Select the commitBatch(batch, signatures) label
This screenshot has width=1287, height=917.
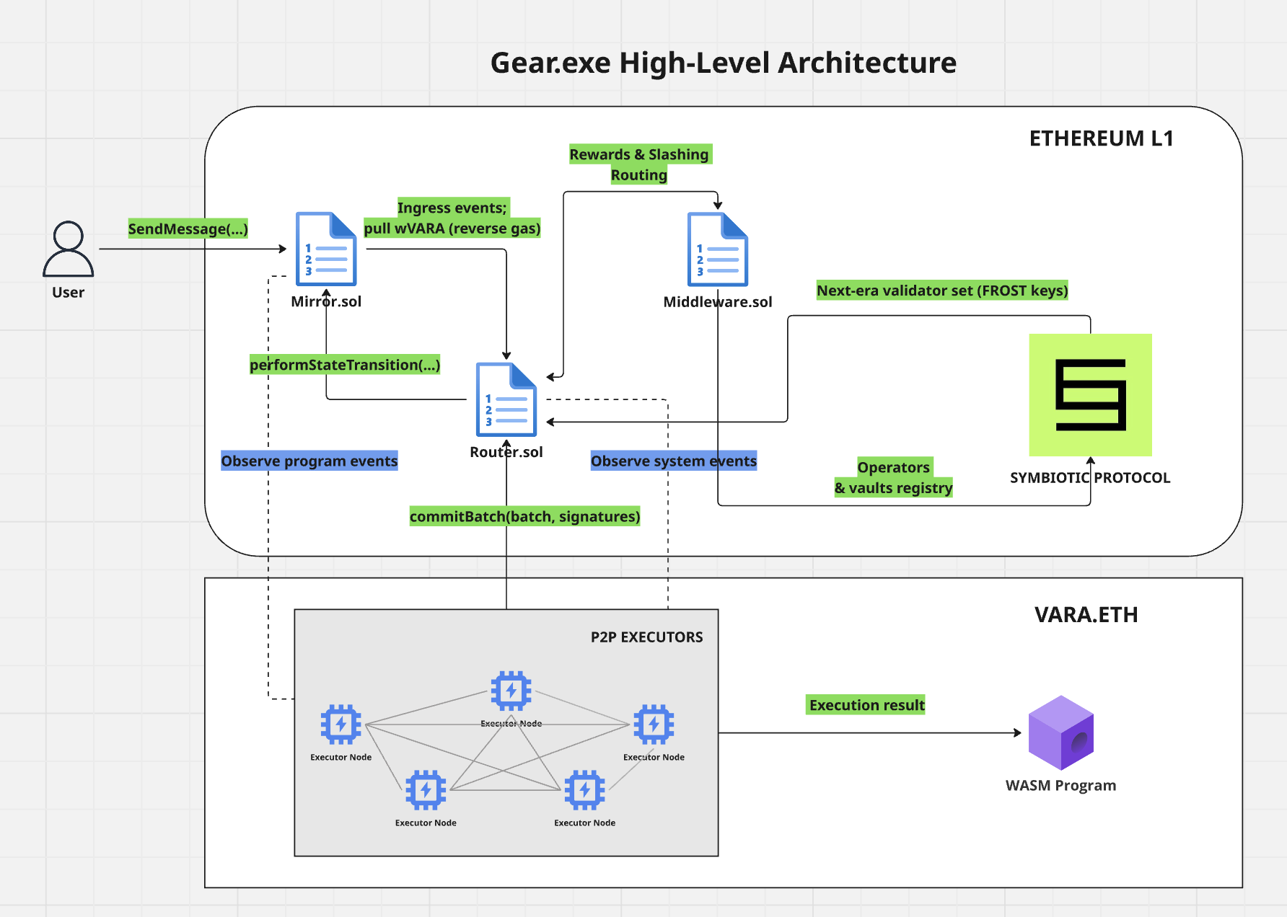click(x=524, y=516)
